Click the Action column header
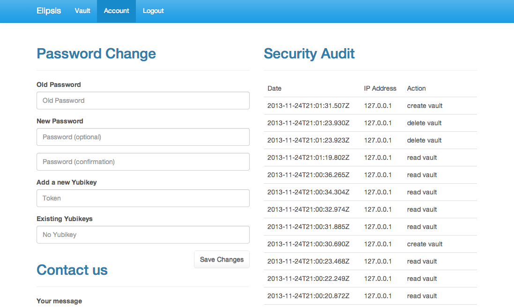 [417, 88]
